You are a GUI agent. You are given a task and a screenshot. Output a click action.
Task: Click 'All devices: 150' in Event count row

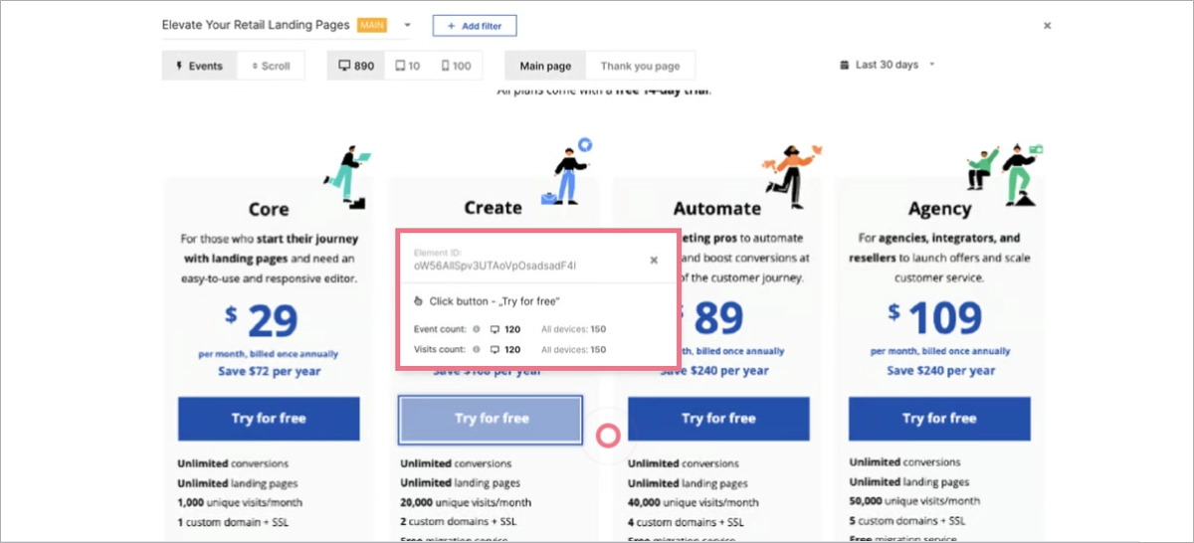pyautogui.click(x=573, y=329)
